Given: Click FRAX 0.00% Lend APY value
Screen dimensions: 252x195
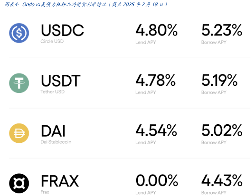Looking at the screenshot, I should [157, 180].
